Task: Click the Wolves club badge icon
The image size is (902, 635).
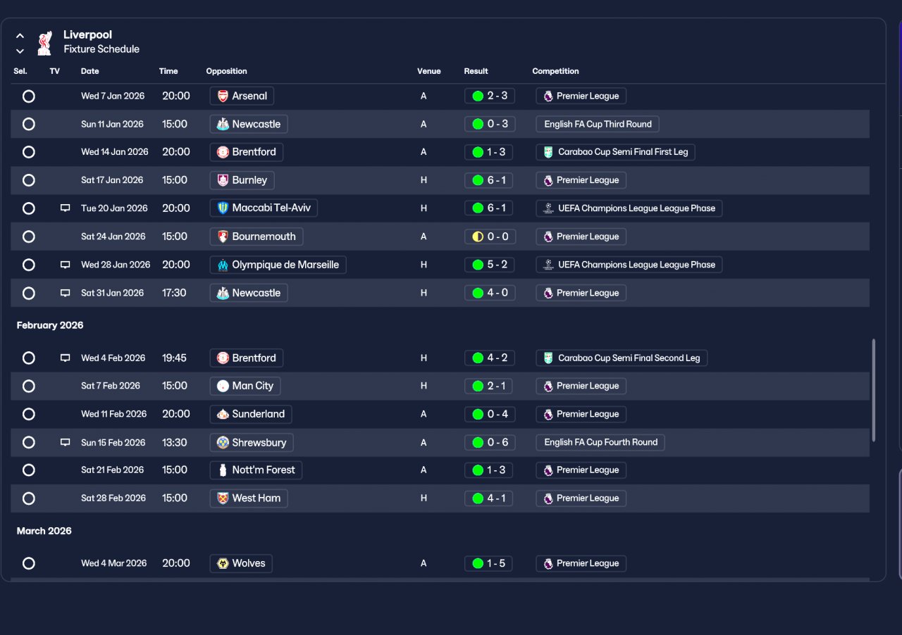Action: click(x=223, y=563)
